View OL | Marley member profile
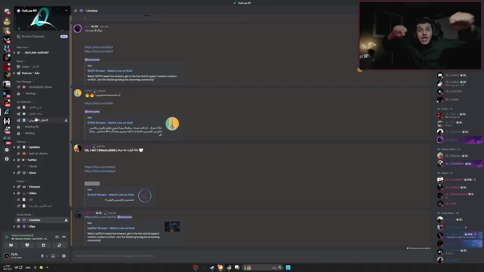Screen dimensions: 484x272 tap(459, 156)
